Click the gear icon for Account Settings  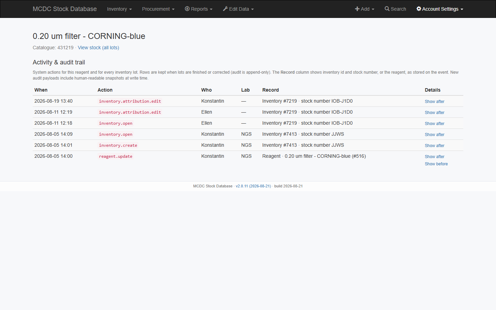tap(419, 9)
